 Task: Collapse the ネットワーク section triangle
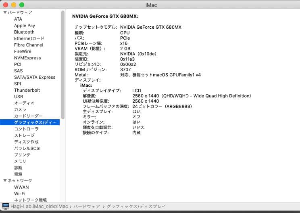click(x=5, y=180)
